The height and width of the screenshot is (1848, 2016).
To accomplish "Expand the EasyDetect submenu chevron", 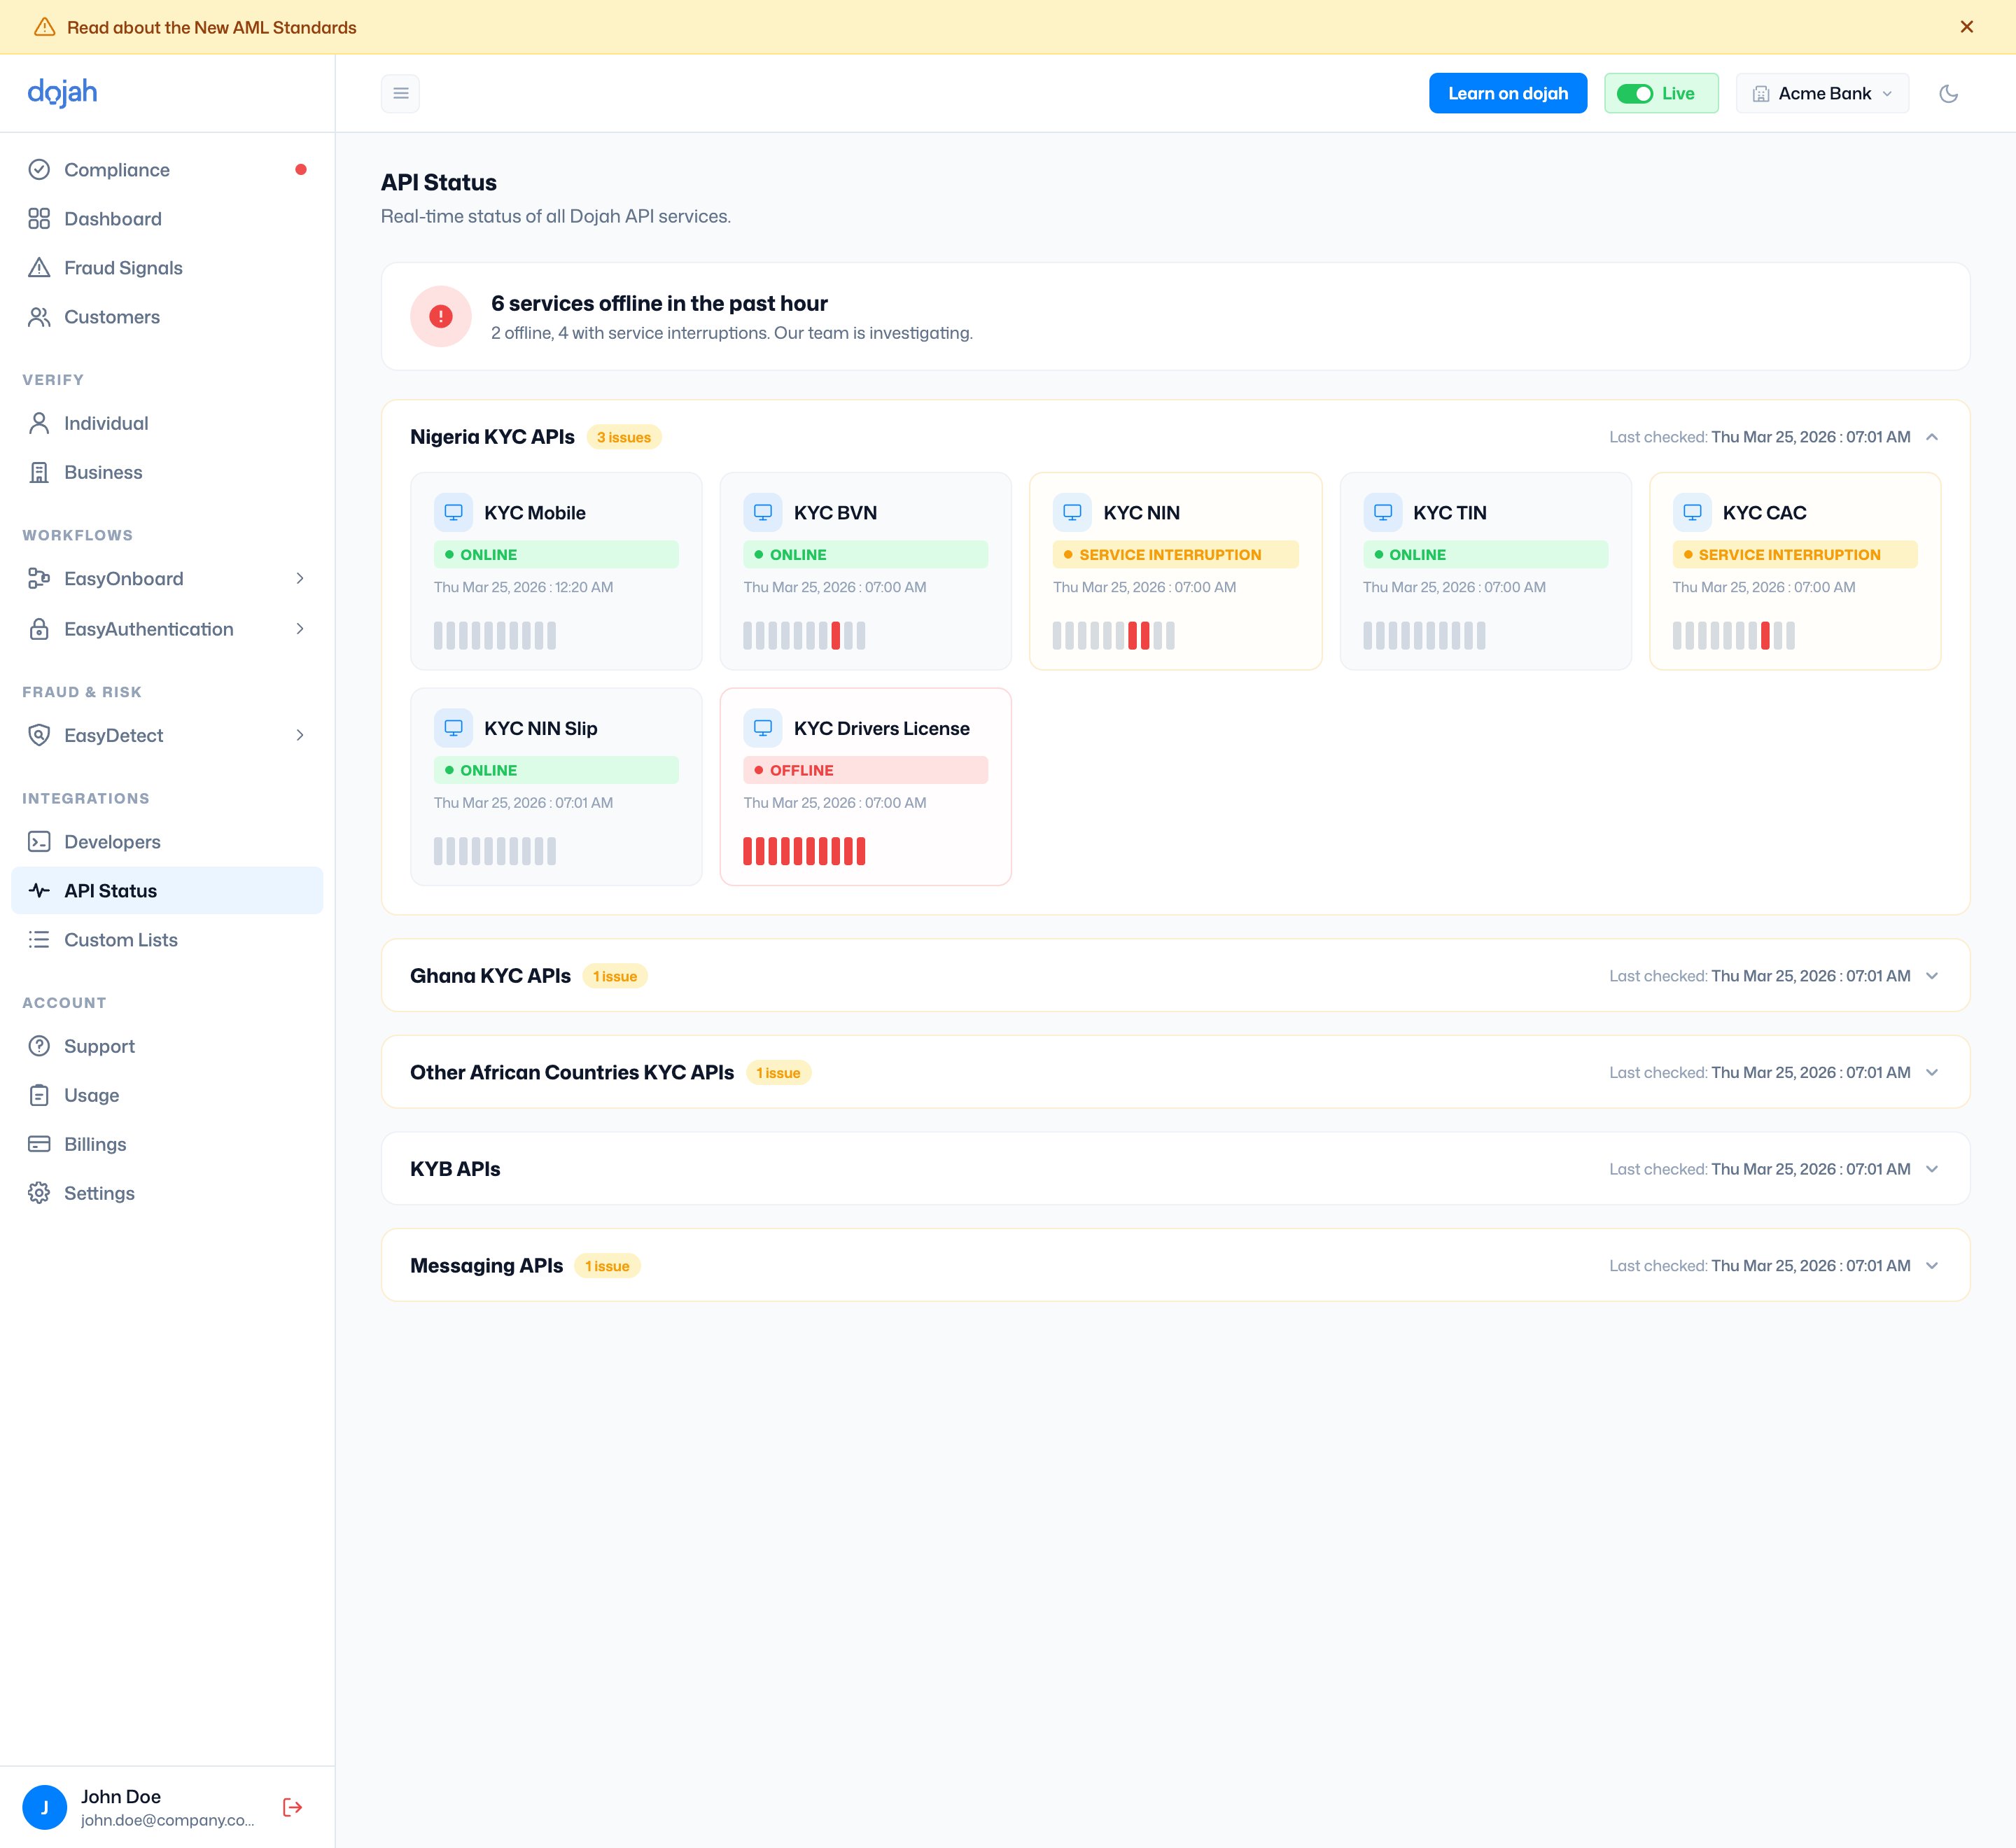I will 299,735.
